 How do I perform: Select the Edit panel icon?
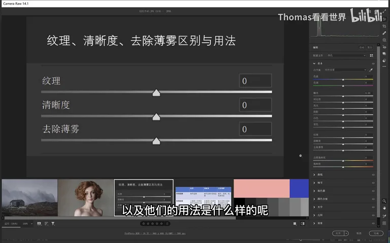384,19
